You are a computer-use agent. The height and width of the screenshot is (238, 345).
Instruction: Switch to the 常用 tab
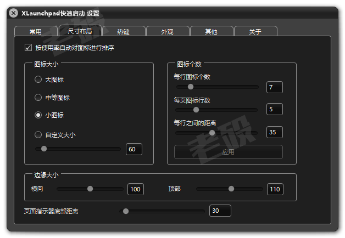(x=36, y=31)
